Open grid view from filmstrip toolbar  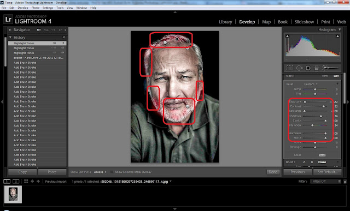click(x=26, y=182)
